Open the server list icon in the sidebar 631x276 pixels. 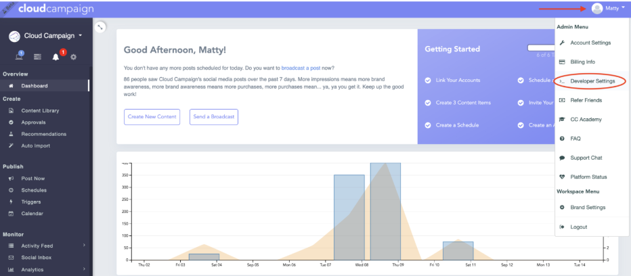click(37, 57)
